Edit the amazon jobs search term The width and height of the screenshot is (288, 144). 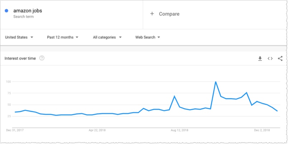(x=28, y=11)
